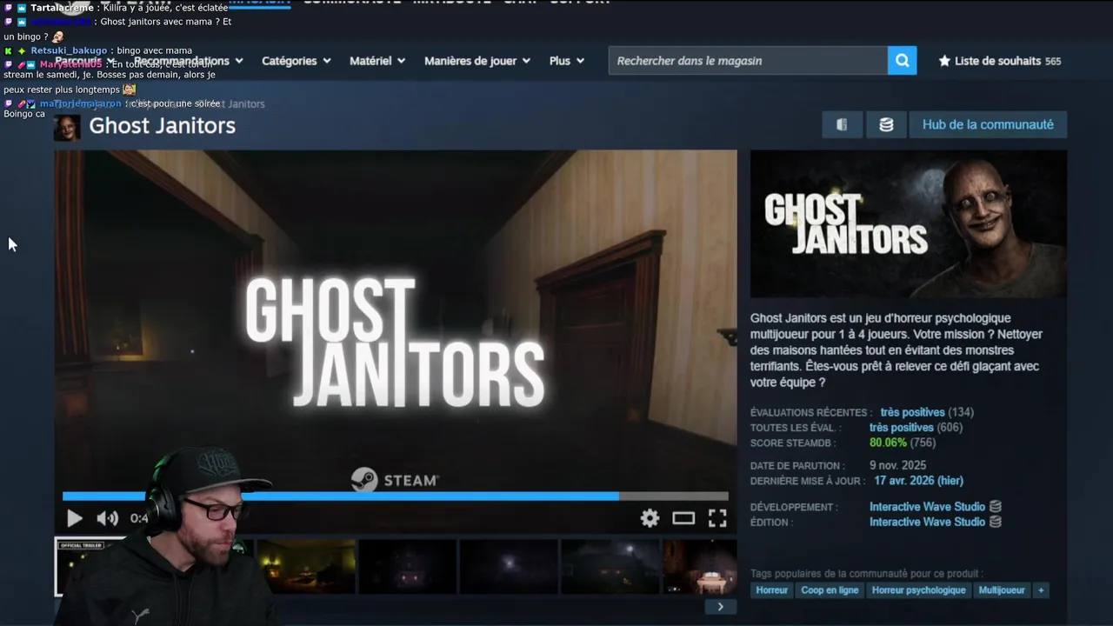Select the dark room red lights thumbnail
This screenshot has height=626, width=1113.
407,567
